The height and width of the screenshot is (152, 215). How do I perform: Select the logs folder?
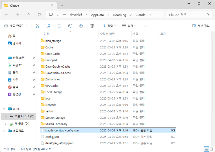click(48, 99)
